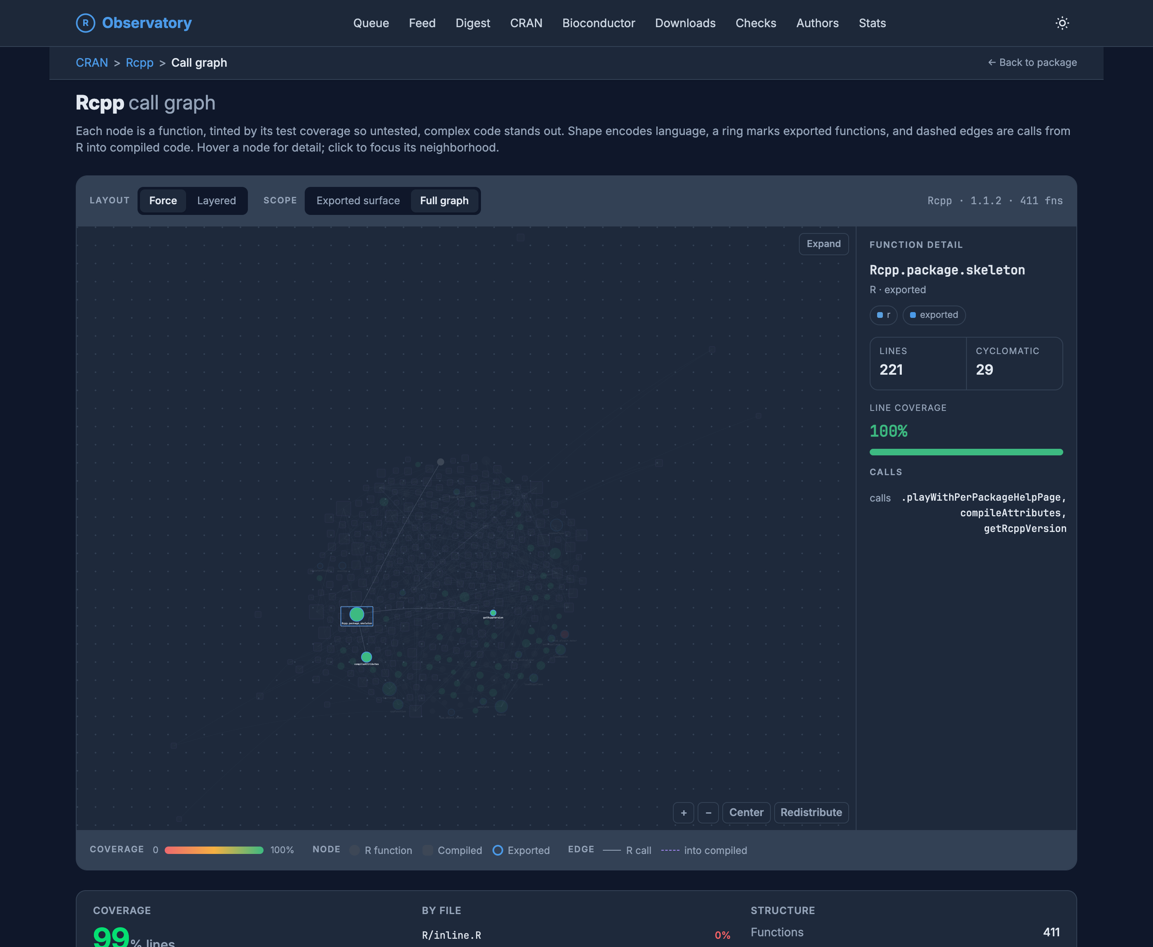Click the 100% line coverage bar
The height and width of the screenshot is (947, 1153).
tap(966, 452)
